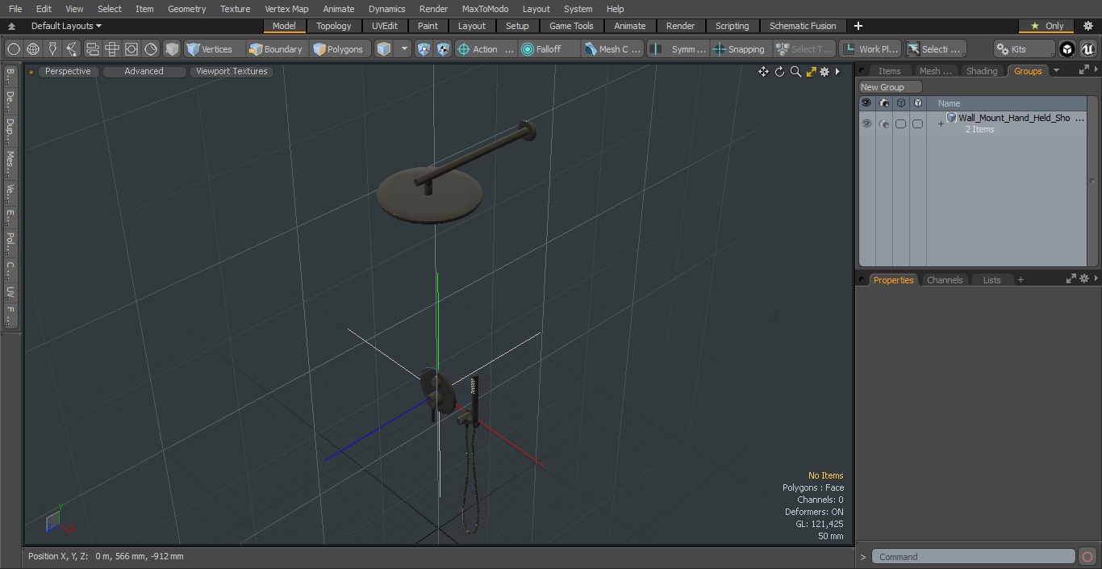Open Kits menu
1102x569 pixels.
tap(1025, 49)
